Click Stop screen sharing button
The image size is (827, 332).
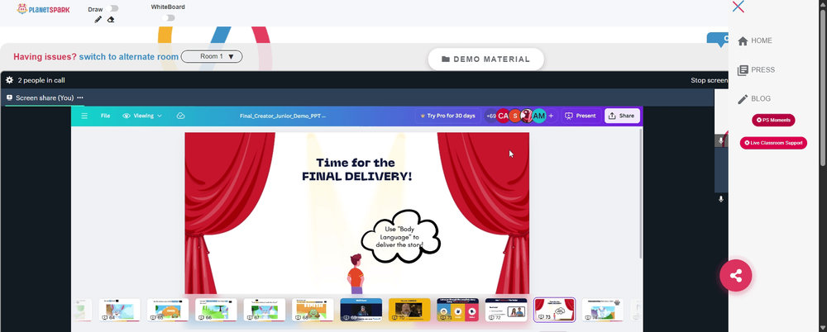710,81
